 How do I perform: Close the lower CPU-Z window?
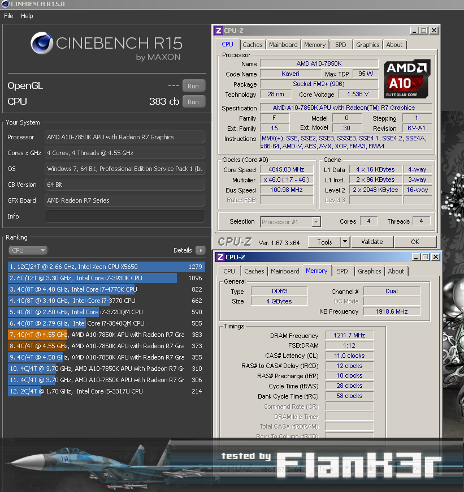tap(436, 257)
